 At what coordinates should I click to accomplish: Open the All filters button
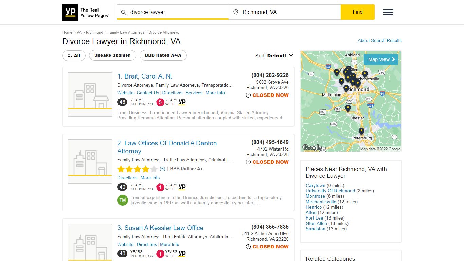[74, 55]
